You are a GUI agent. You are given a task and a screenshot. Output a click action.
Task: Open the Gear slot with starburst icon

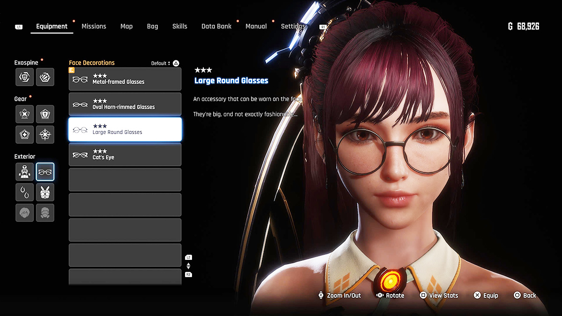45,134
